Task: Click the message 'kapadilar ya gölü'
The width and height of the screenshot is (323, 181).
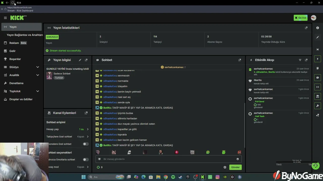Action: [x=127, y=129]
